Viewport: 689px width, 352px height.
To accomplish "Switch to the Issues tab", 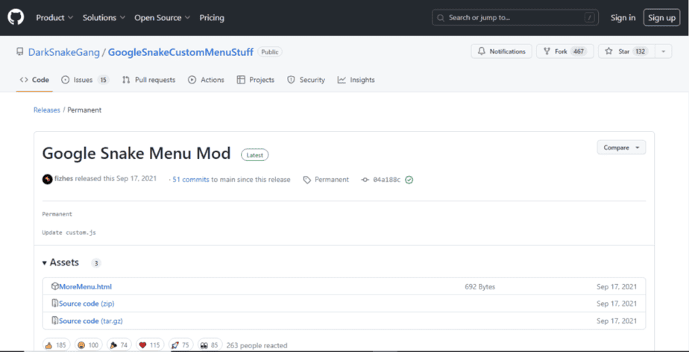I will 84,80.
